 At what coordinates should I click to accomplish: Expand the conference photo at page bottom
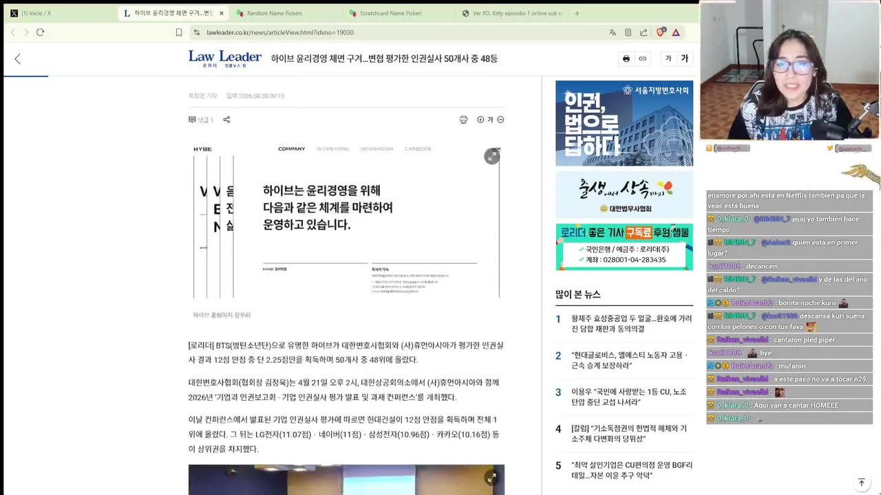(491, 477)
